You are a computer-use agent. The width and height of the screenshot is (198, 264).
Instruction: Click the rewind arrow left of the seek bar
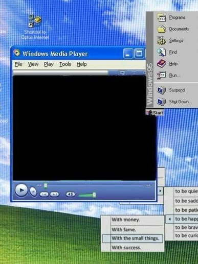click(39, 185)
